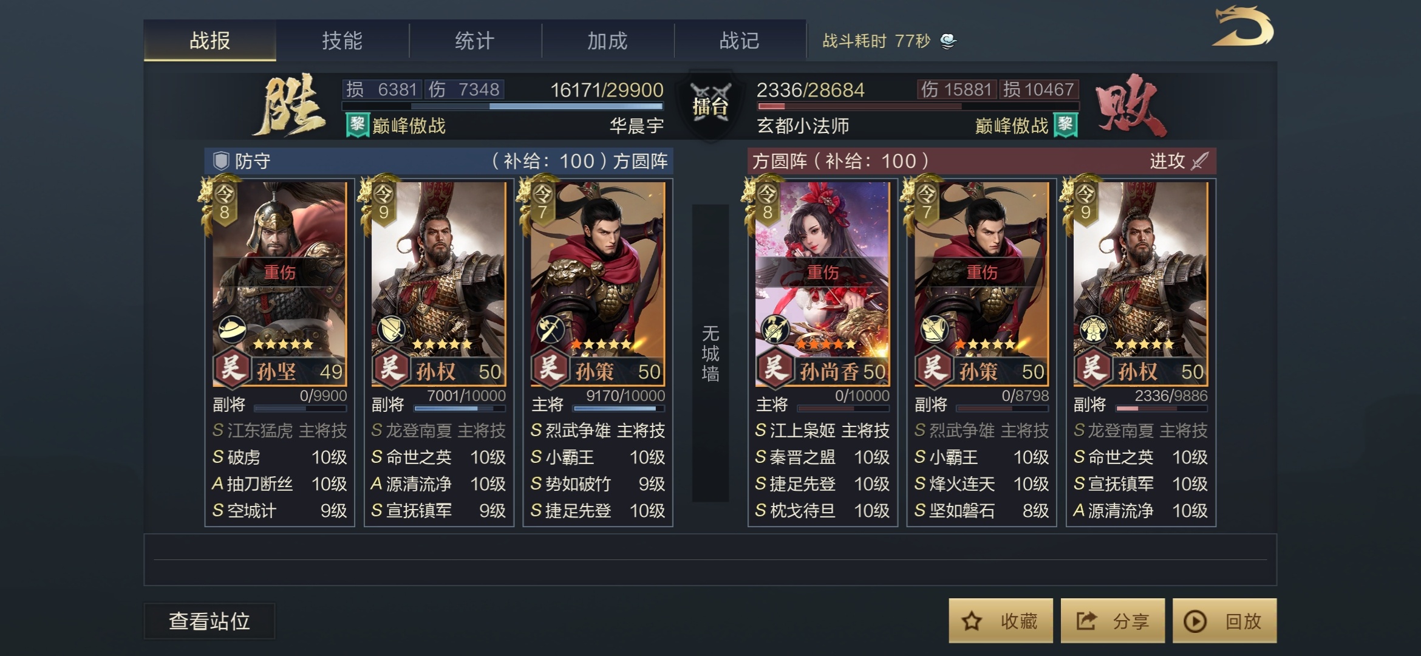The image size is (1421, 656).
Task: Open the 战记 tab
Action: point(740,41)
